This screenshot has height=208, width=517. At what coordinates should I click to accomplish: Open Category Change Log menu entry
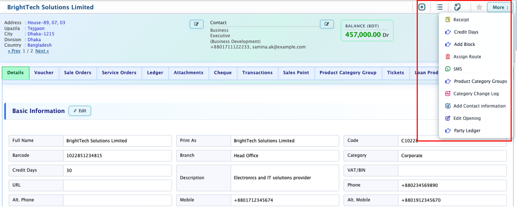475,94
